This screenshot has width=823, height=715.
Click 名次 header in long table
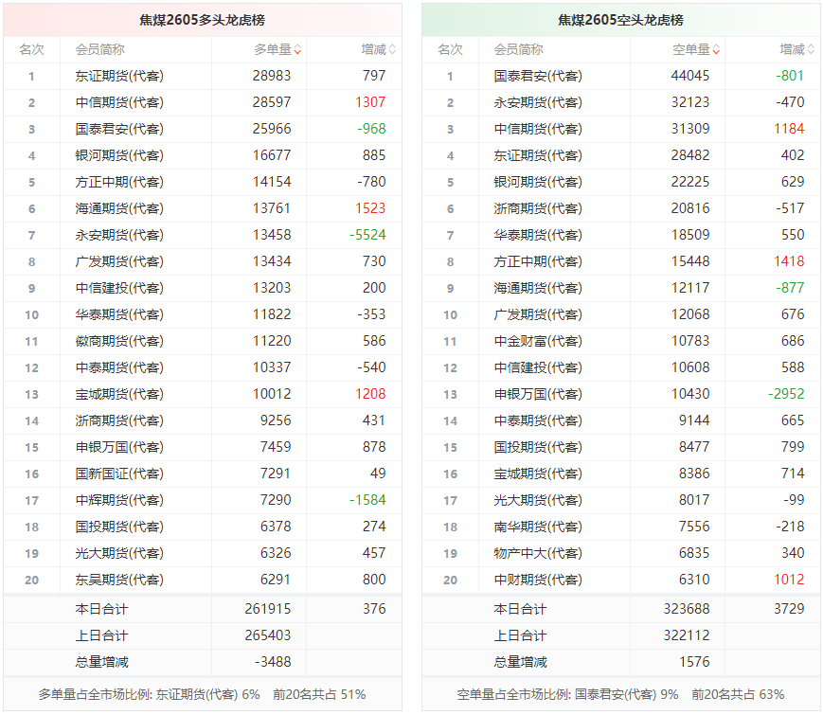tap(31, 50)
